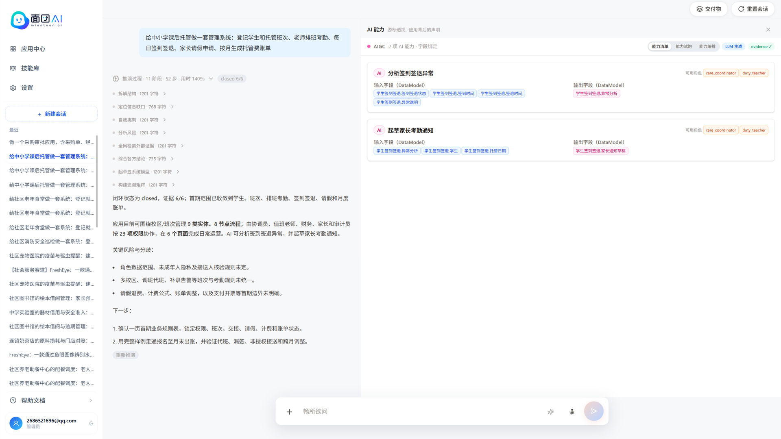Start a new chat with 新建会话
The height and width of the screenshot is (439, 781).
51,114
